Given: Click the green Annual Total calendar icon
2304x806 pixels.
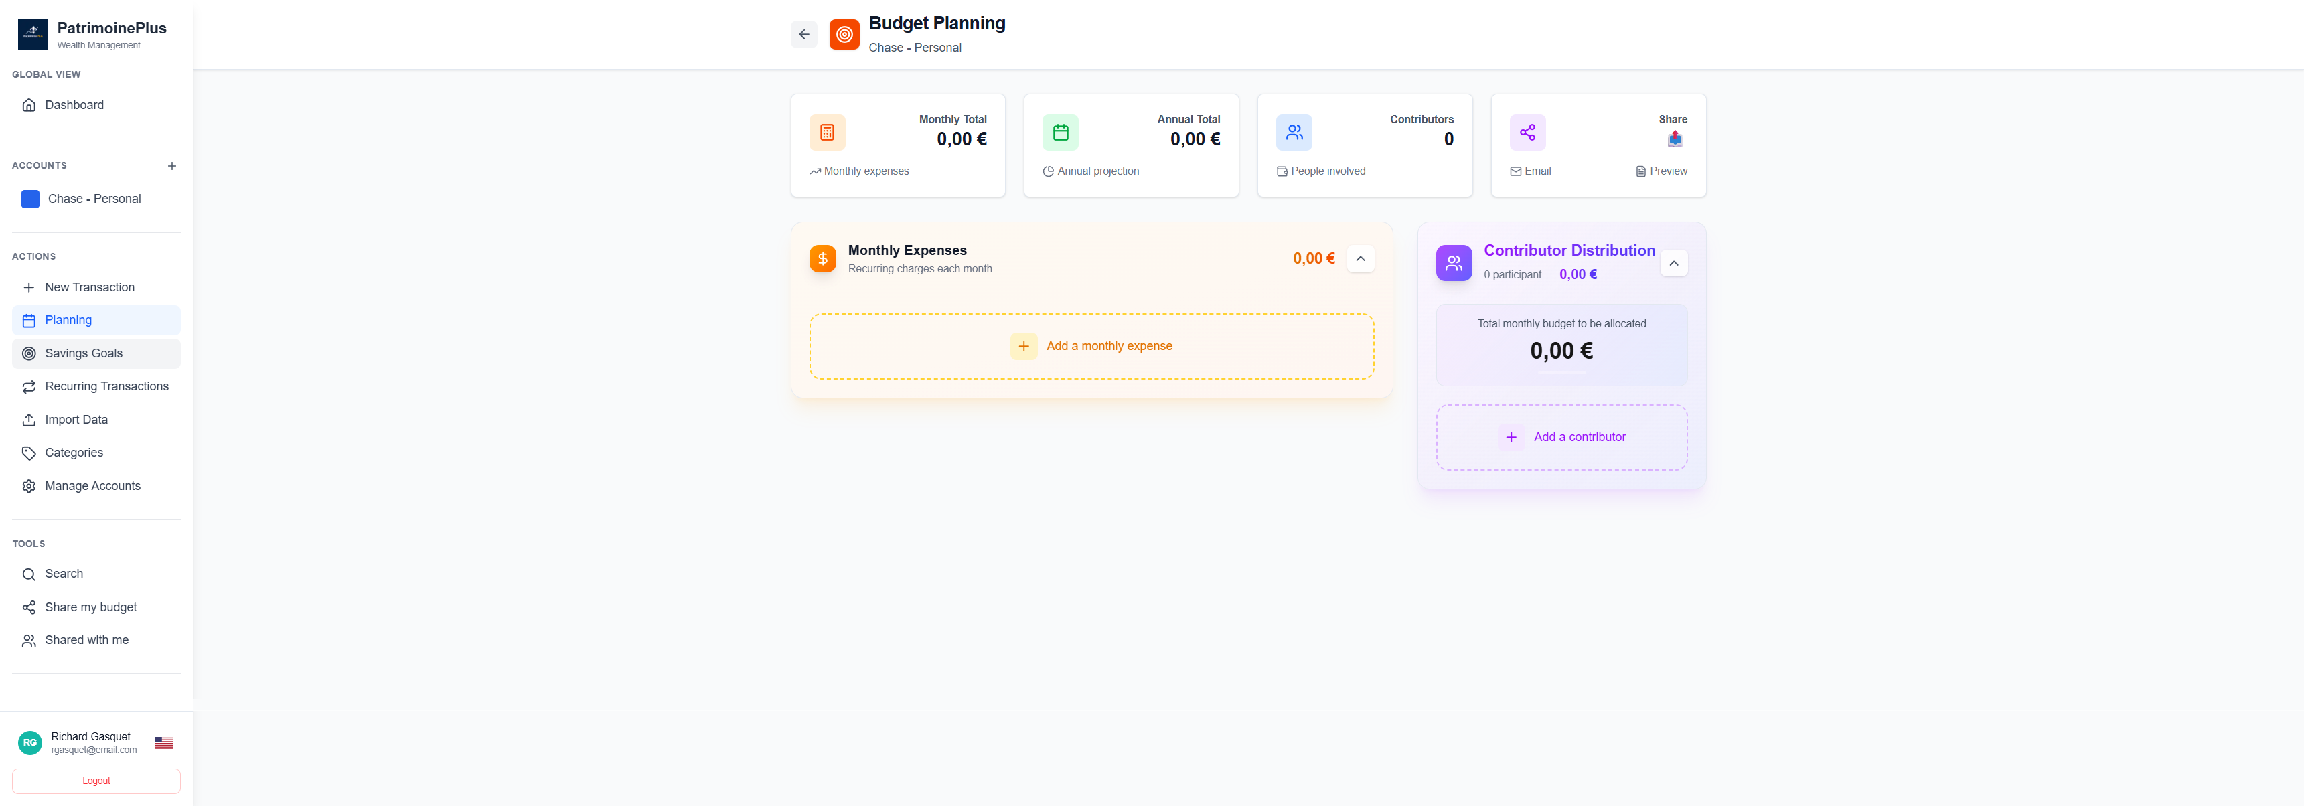Looking at the screenshot, I should [x=1060, y=133].
